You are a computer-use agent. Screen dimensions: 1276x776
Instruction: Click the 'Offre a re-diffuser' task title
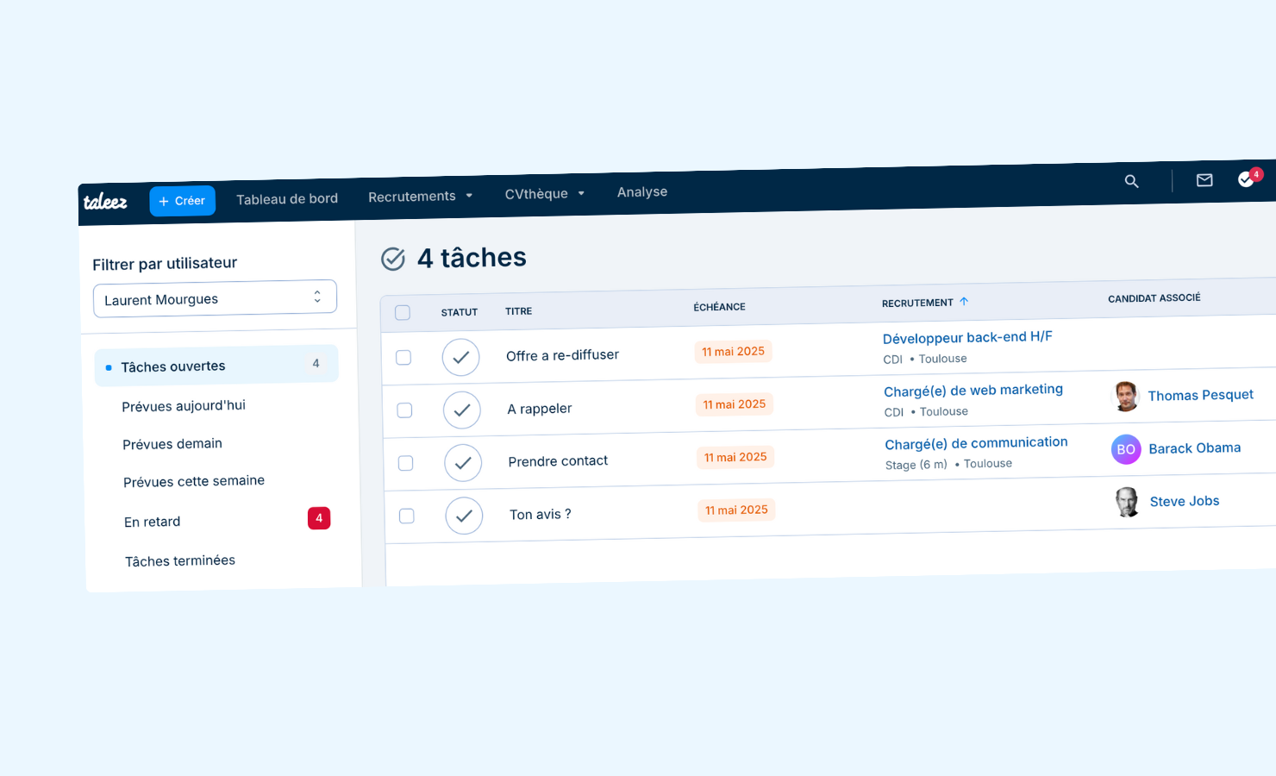point(562,355)
